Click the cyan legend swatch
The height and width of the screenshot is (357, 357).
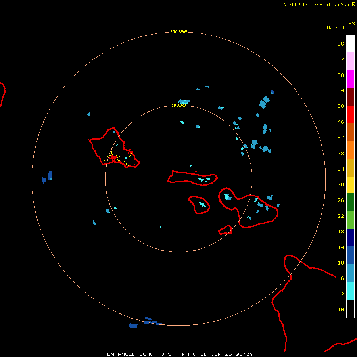click(350, 291)
